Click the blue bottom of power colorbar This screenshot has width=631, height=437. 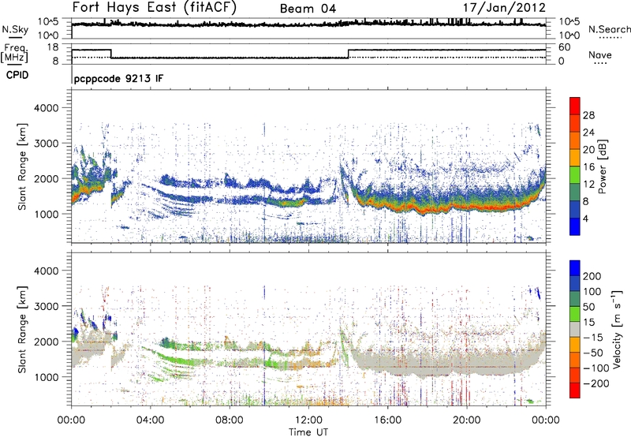[575, 226]
